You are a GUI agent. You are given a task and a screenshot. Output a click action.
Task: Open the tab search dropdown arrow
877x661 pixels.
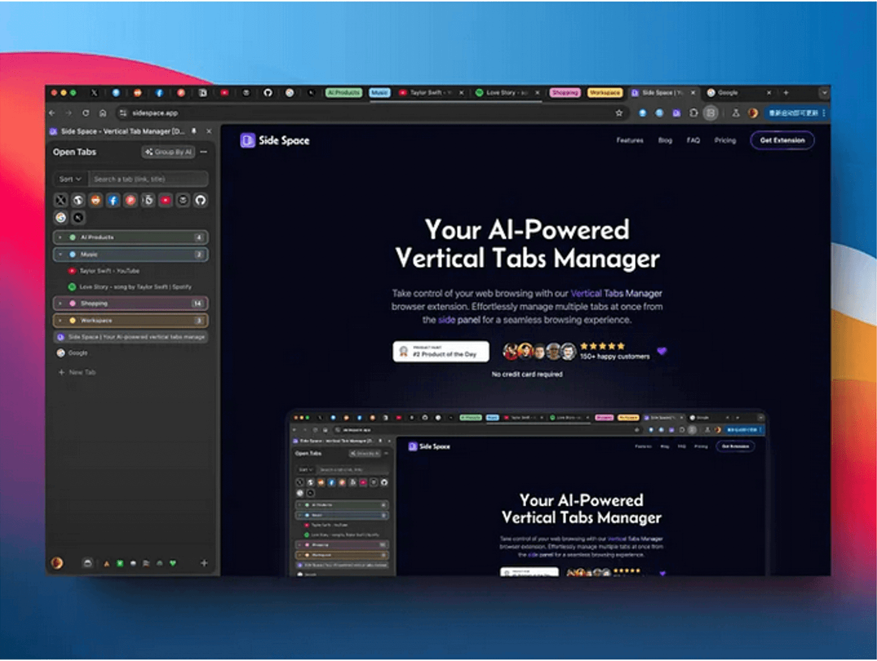click(x=824, y=93)
